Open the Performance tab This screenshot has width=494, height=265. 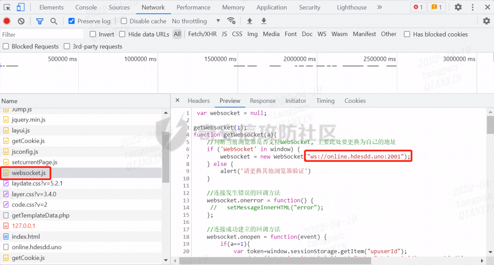point(193,7)
